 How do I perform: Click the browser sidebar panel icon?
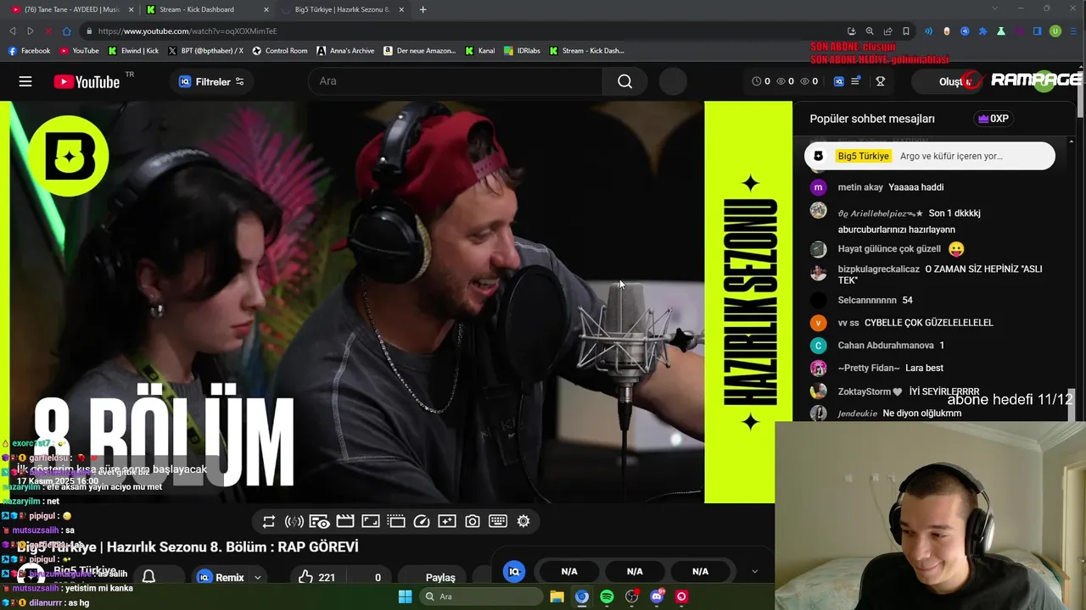[1037, 31]
